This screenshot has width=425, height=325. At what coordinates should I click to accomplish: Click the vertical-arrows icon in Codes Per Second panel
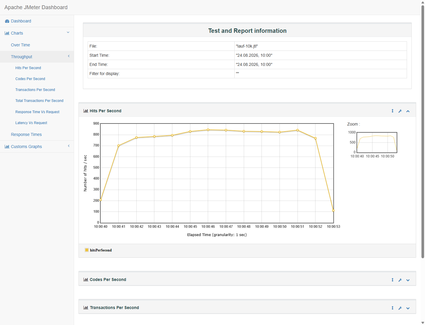[x=393, y=280]
